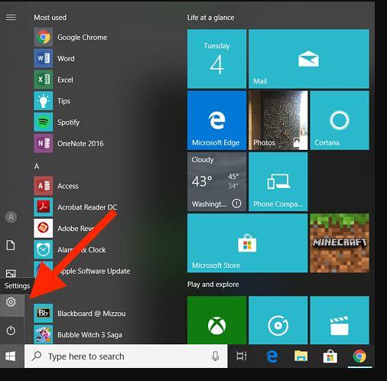387x381 pixels.
Task: Click the Life at a glance group header
Action: pos(210,18)
